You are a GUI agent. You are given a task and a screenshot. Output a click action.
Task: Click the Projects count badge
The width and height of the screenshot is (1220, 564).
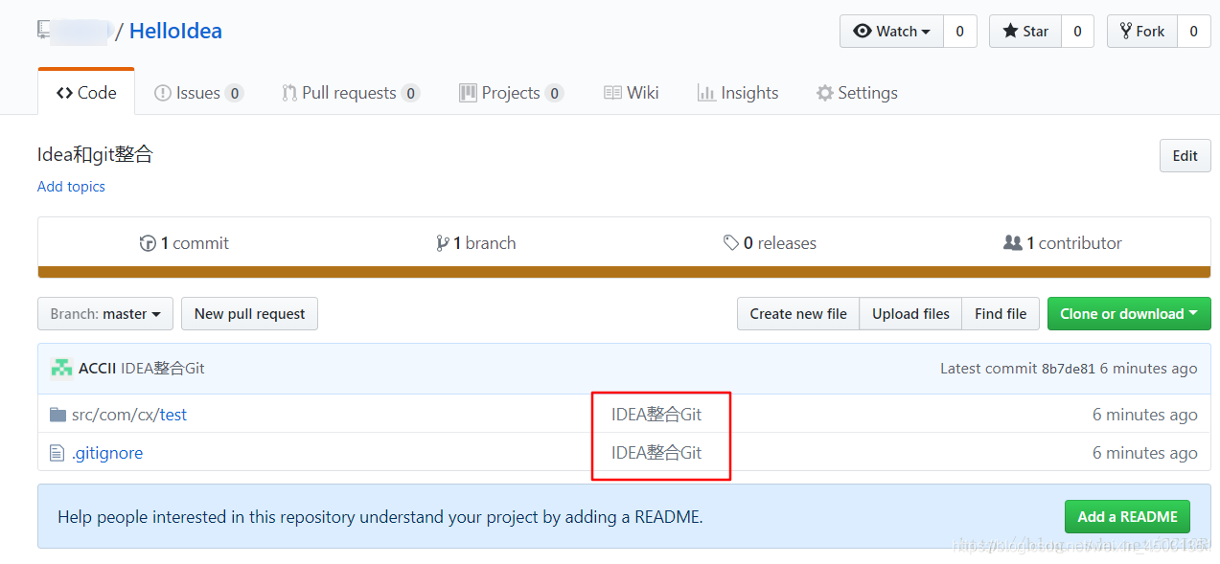point(554,93)
